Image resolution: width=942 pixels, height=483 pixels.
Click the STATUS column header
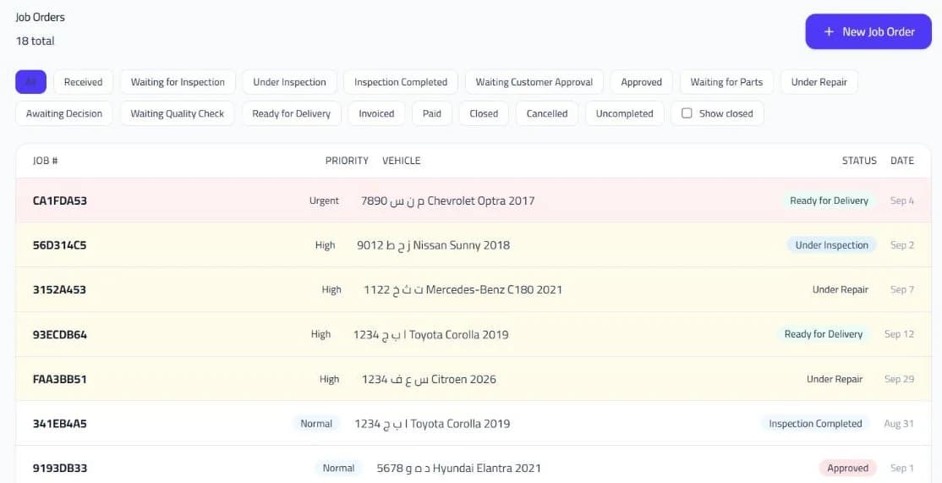click(859, 161)
